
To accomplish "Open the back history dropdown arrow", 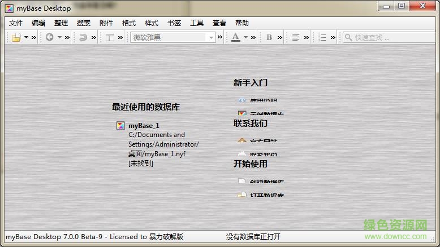I will 59,38.
